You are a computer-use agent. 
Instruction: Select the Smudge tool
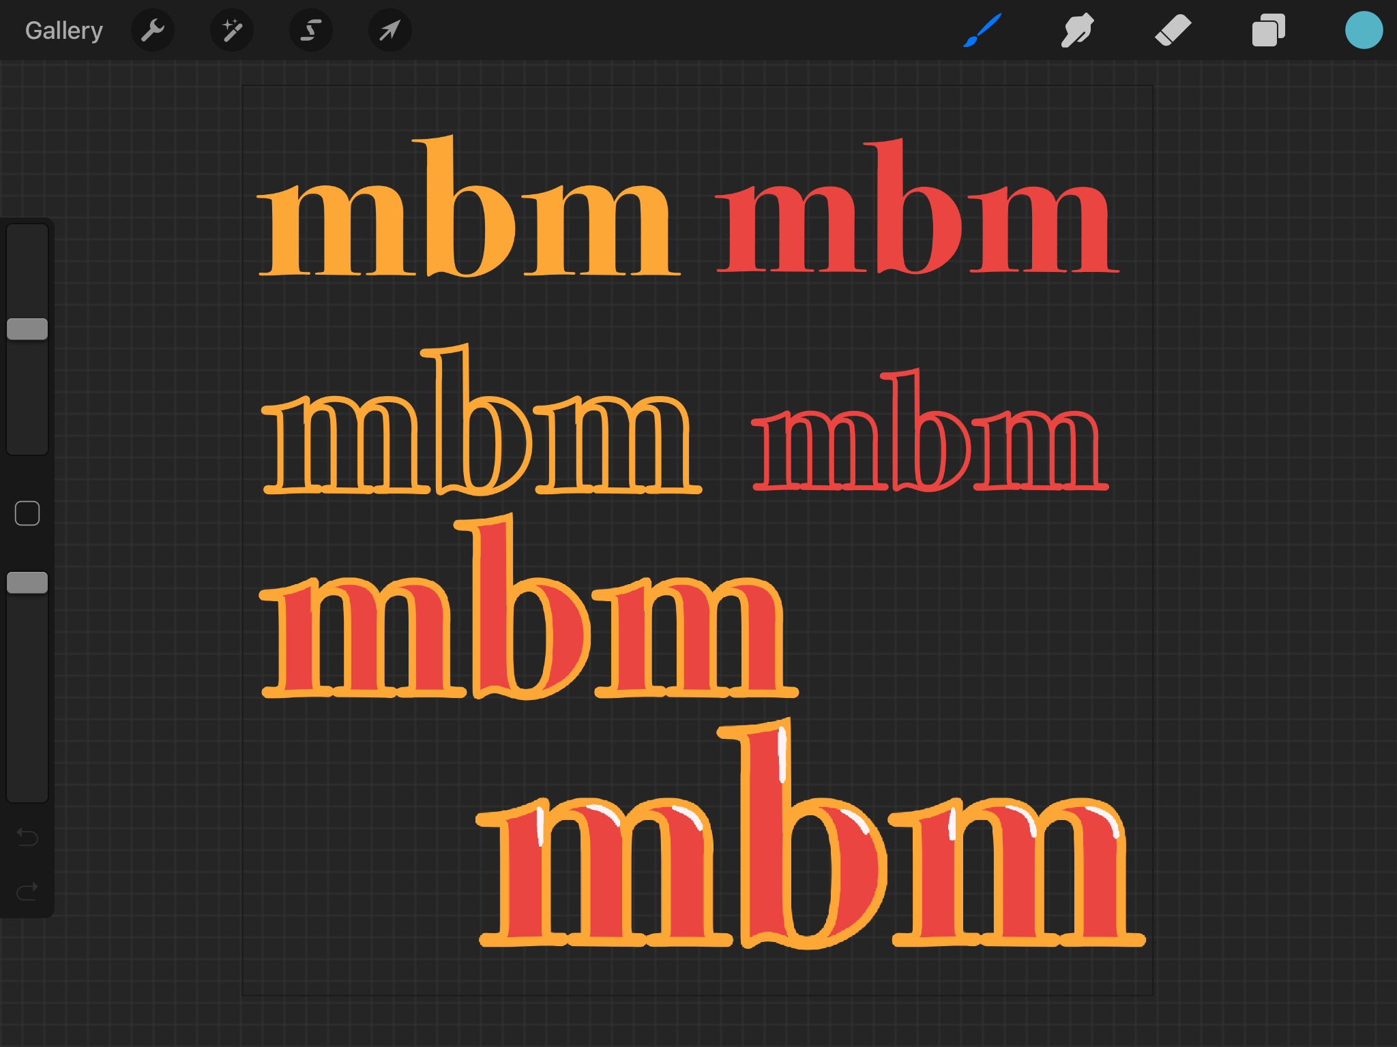[x=1078, y=31]
